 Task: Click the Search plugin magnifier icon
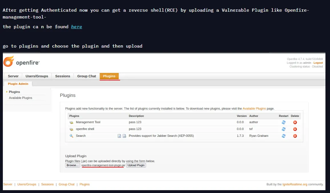[71, 136]
